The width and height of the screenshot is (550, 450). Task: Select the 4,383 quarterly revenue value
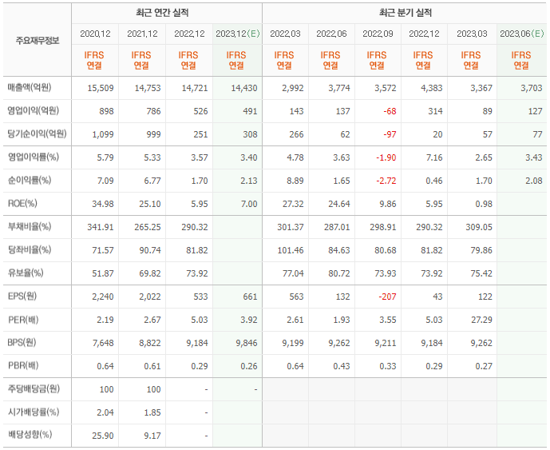pos(431,88)
